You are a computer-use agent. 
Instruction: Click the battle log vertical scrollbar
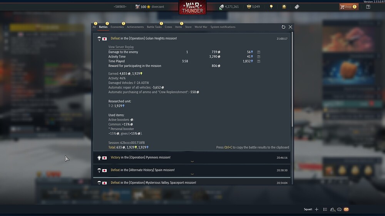click(x=292, y=80)
